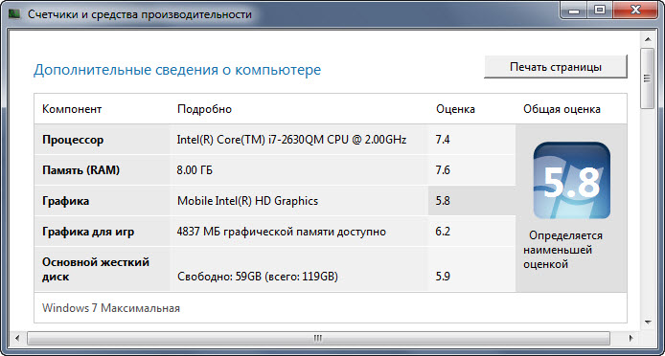Click the Подробно column header

point(204,109)
